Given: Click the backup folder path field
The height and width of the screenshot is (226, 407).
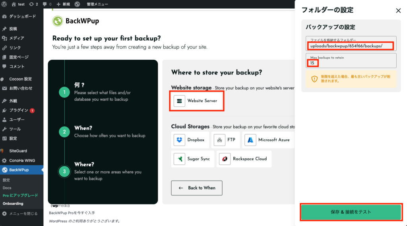Looking at the screenshot, I should coord(351,44).
